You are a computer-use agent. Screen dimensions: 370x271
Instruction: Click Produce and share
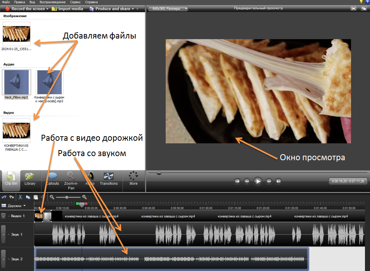(x=110, y=9)
